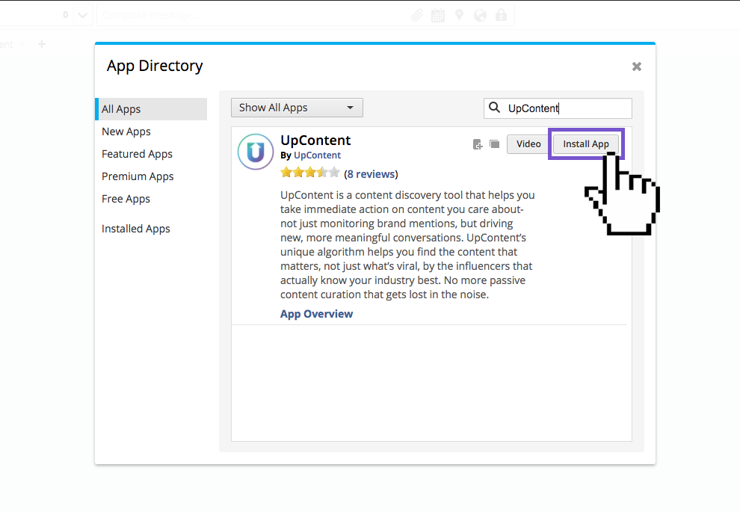Select Premium Apps category
The height and width of the screenshot is (512, 740).
click(138, 176)
